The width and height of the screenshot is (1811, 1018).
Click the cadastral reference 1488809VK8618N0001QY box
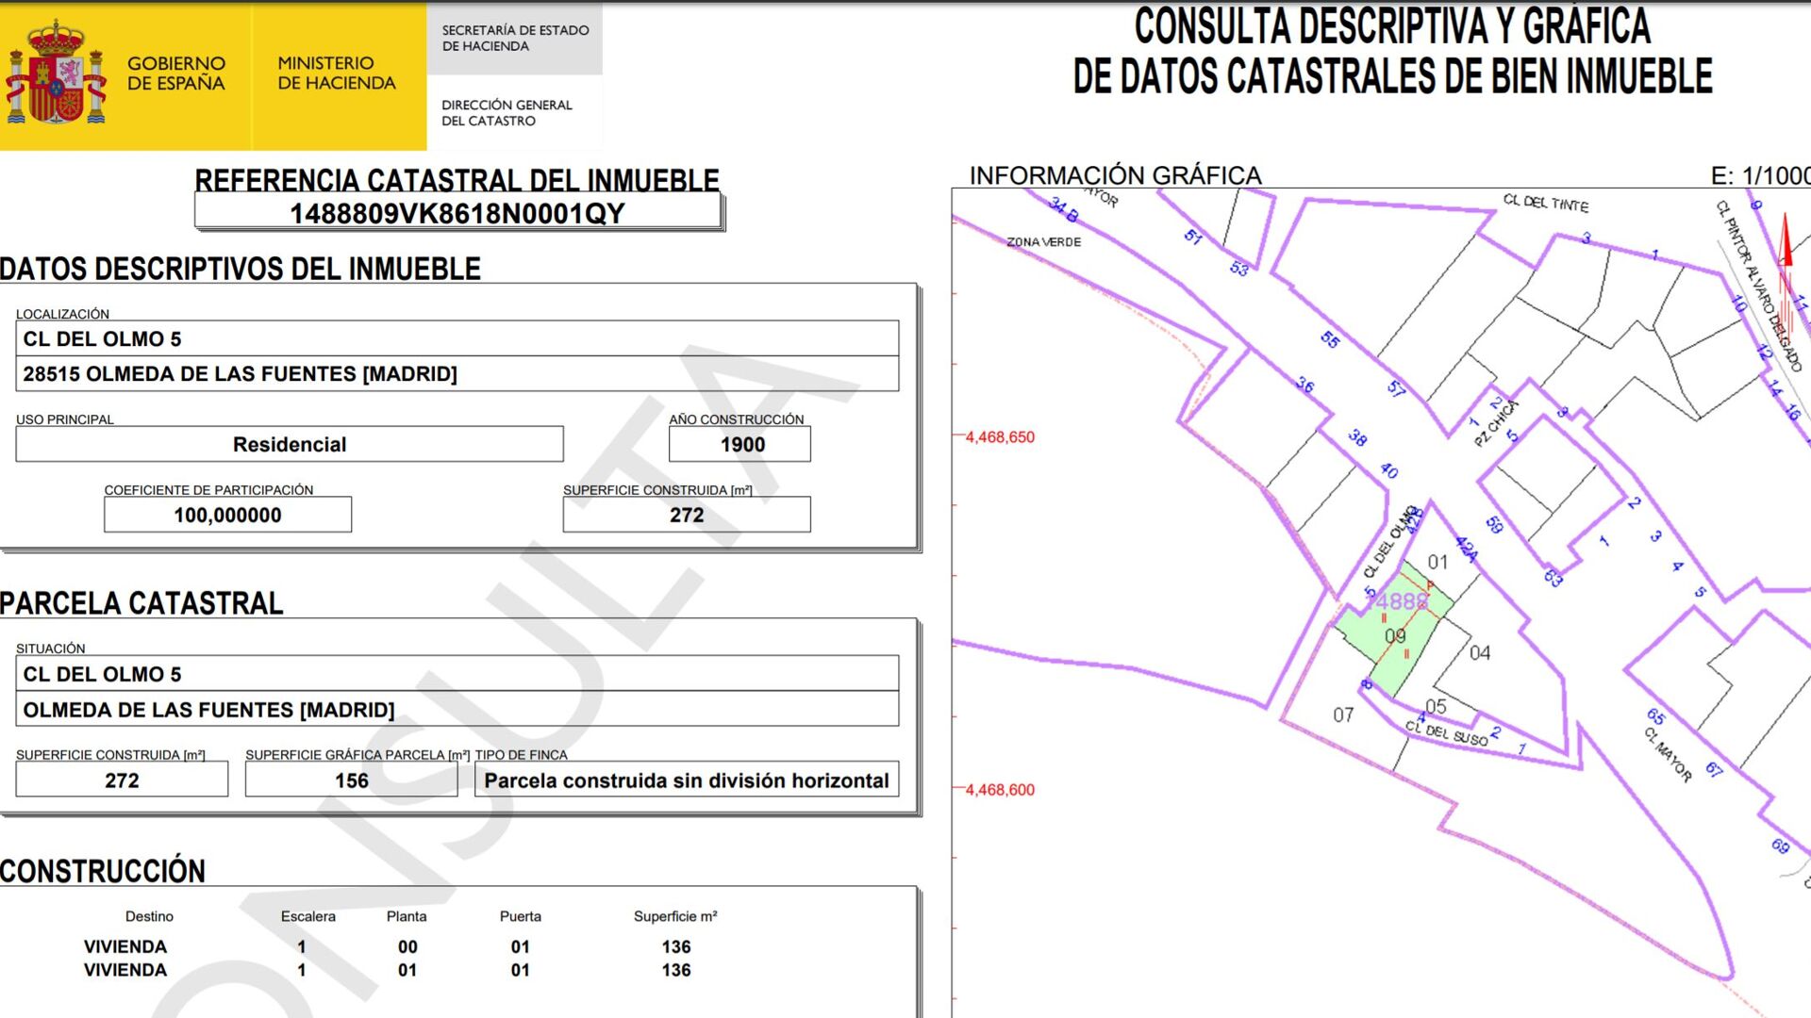[x=457, y=213]
